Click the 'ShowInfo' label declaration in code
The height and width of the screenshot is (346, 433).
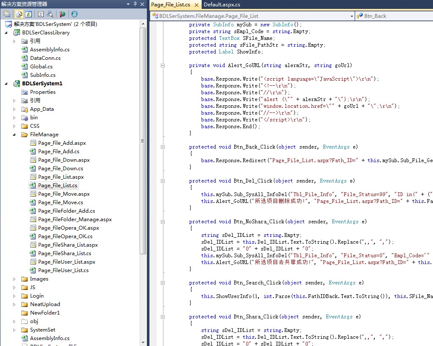point(226,52)
